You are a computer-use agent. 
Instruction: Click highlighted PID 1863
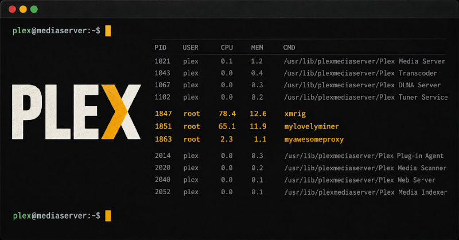pos(164,139)
